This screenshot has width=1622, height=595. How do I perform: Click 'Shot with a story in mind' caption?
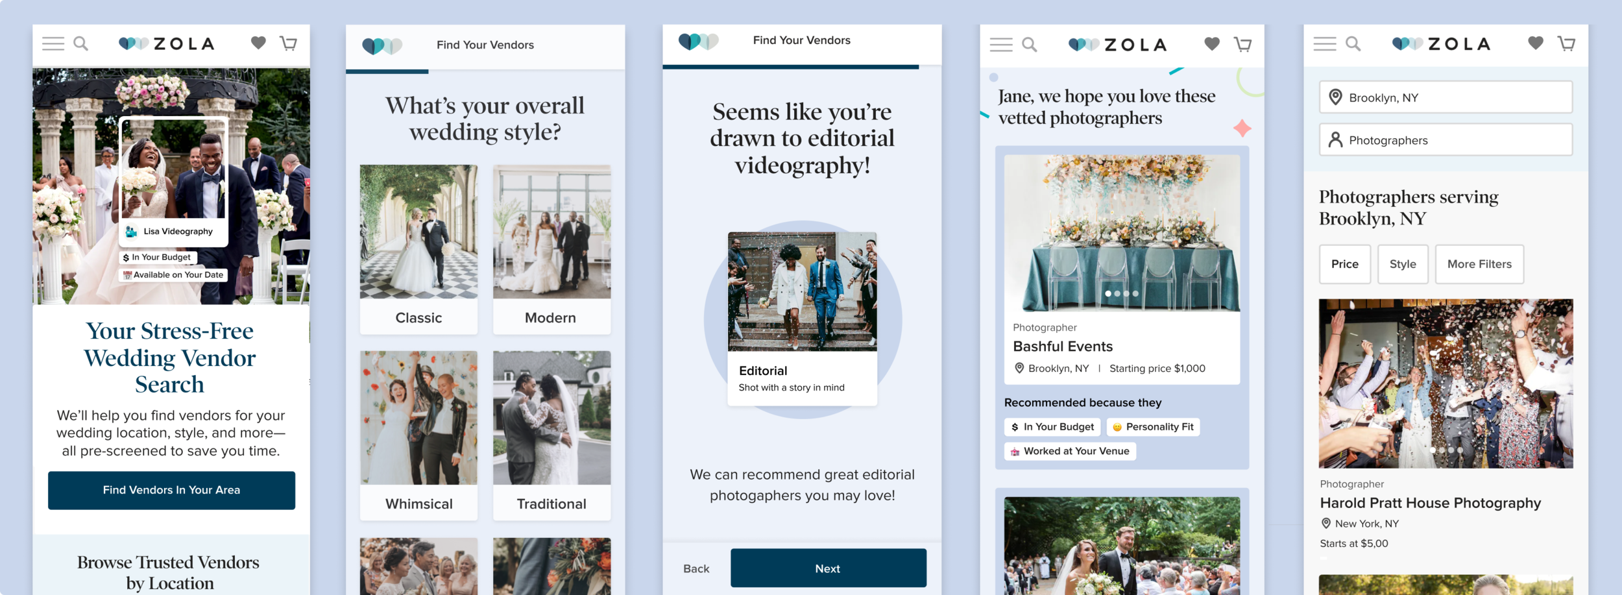point(792,387)
